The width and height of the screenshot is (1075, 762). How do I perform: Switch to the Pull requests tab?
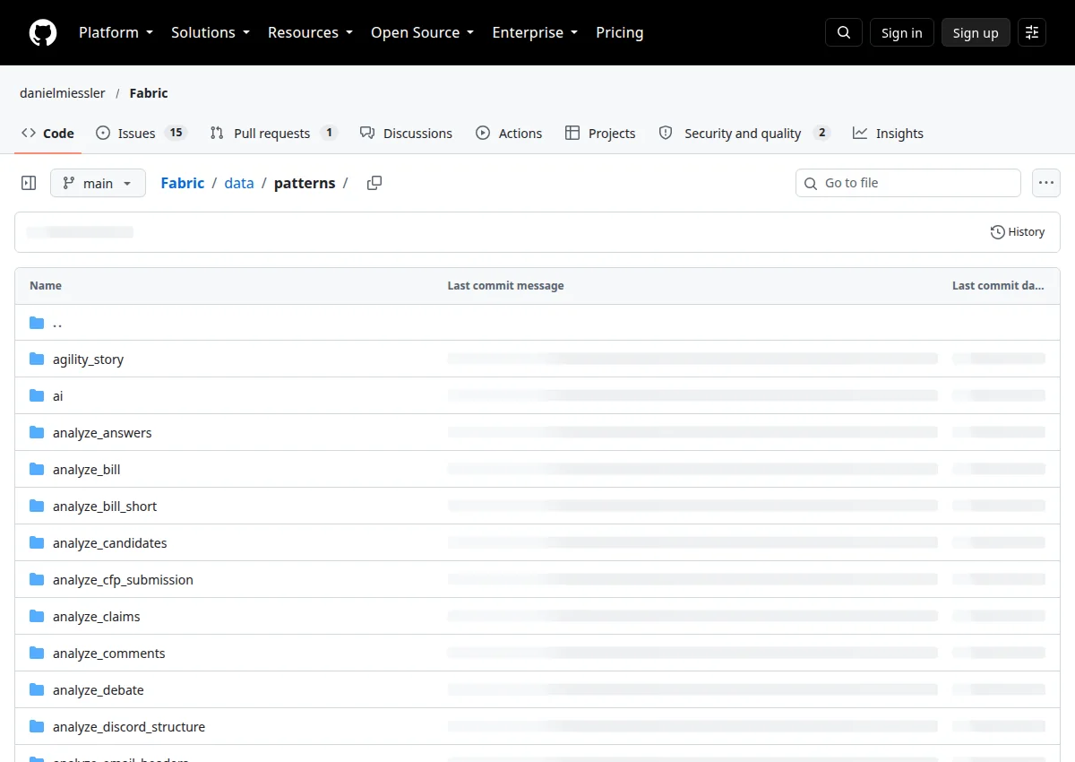coord(273,134)
